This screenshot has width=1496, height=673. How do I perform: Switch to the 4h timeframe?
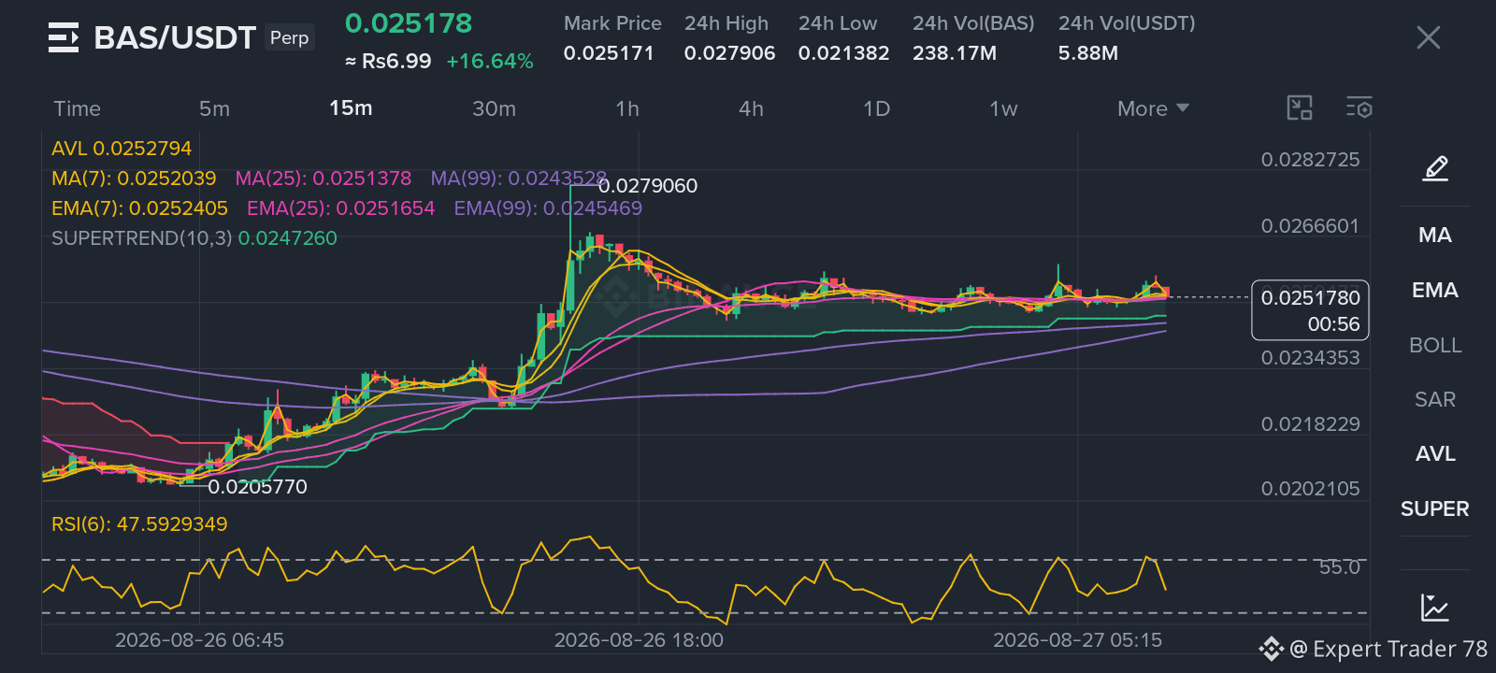(751, 108)
